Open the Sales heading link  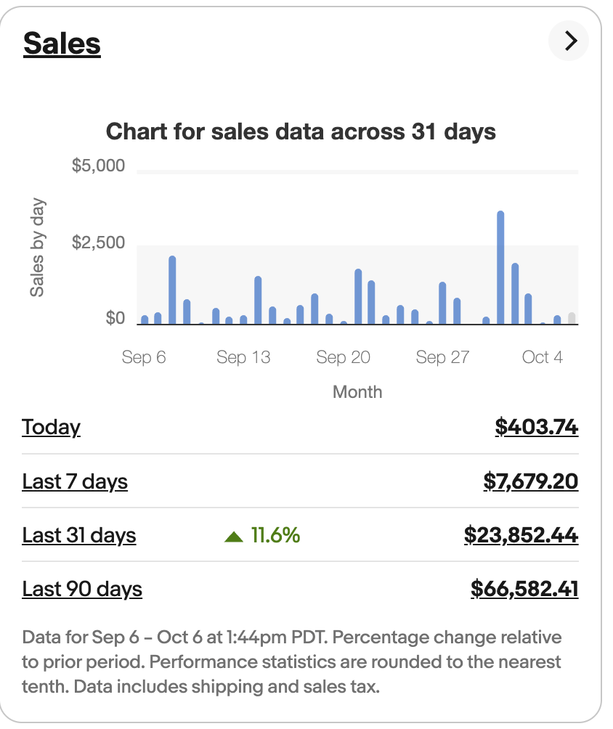pyautogui.click(x=62, y=42)
